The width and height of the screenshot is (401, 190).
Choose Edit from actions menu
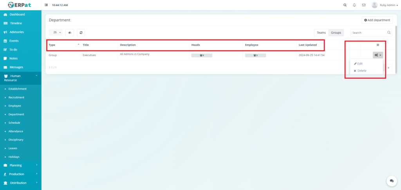[x=358, y=64]
